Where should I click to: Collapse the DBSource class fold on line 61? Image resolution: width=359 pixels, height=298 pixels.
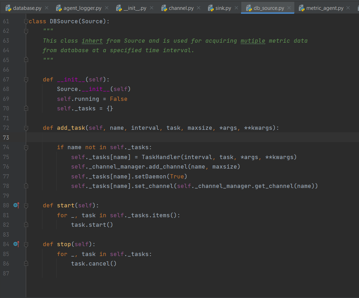pos(26,22)
